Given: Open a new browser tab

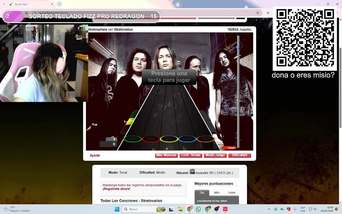Looking at the screenshot, I should pyautogui.click(x=59, y=4).
